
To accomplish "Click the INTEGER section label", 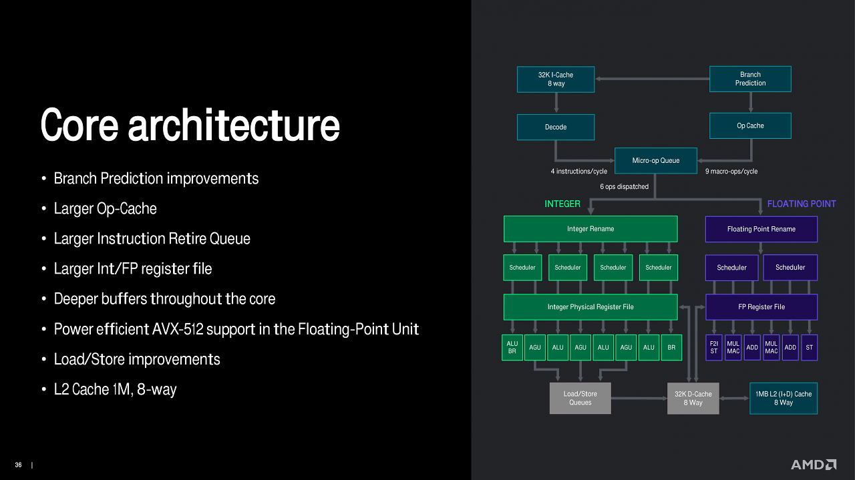I will (x=562, y=204).
